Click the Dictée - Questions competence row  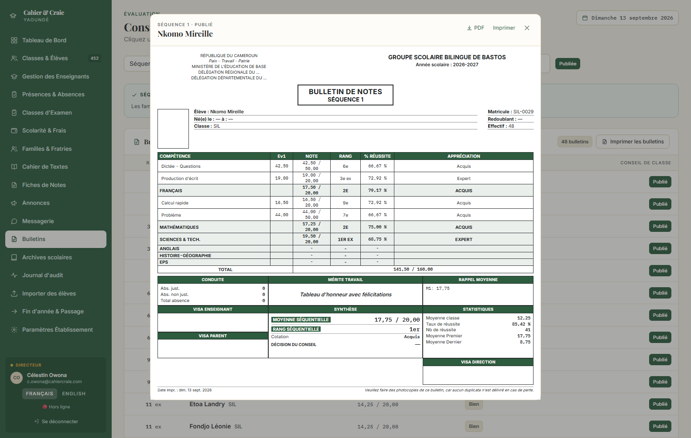point(345,166)
